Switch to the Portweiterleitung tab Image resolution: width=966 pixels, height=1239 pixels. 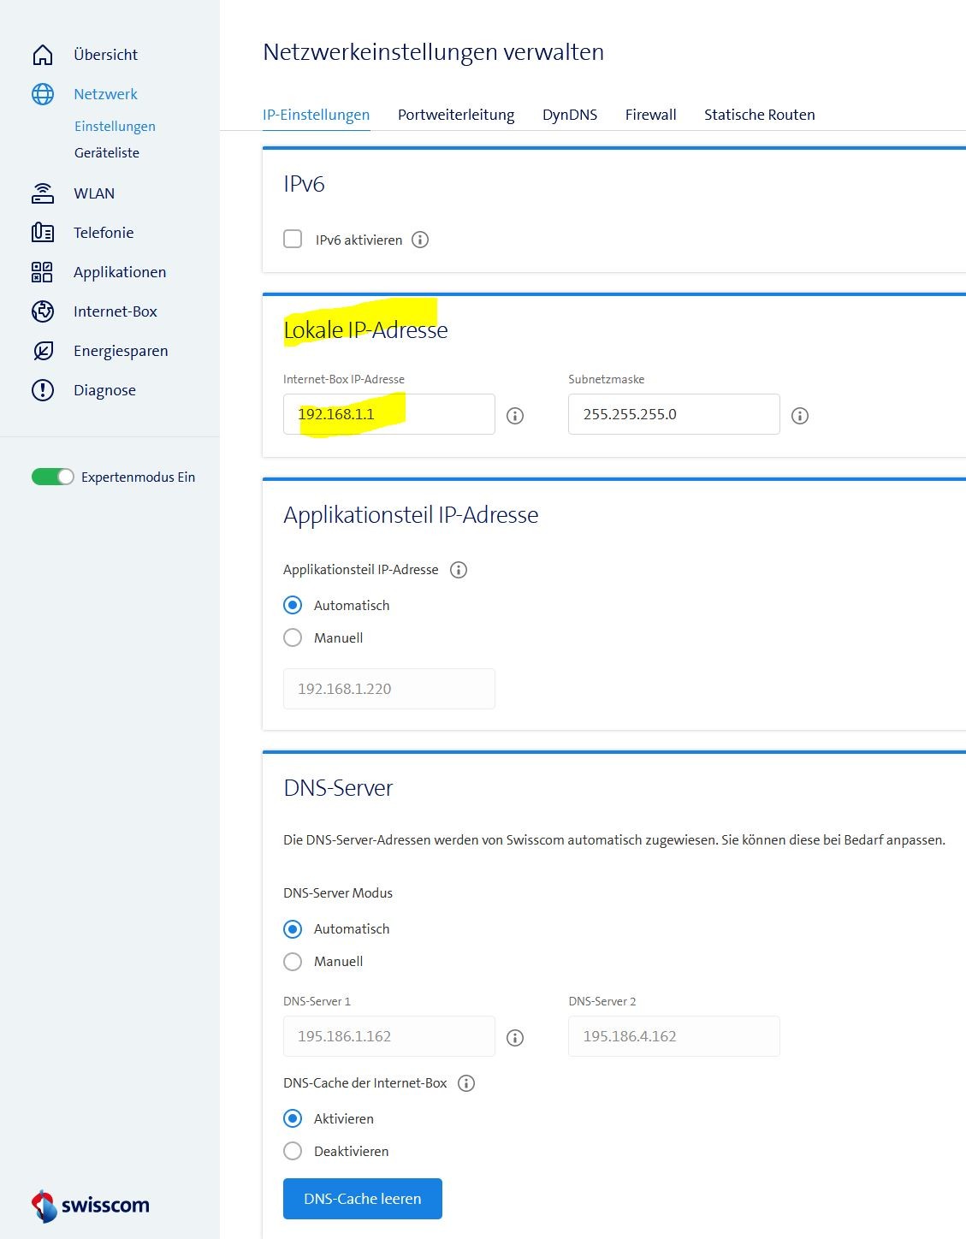pyautogui.click(x=455, y=114)
